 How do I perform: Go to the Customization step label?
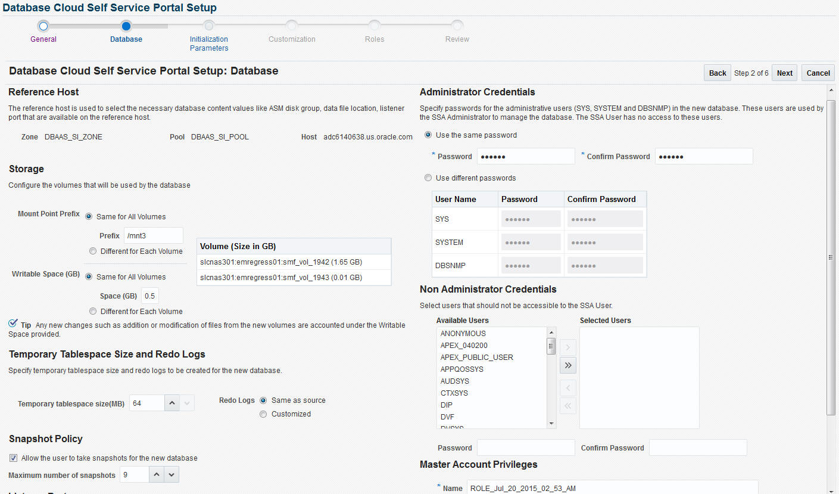(292, 39)
